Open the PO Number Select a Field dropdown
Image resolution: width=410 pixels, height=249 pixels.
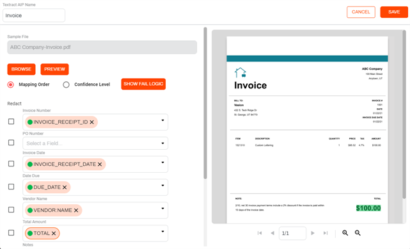coord(162,143)
